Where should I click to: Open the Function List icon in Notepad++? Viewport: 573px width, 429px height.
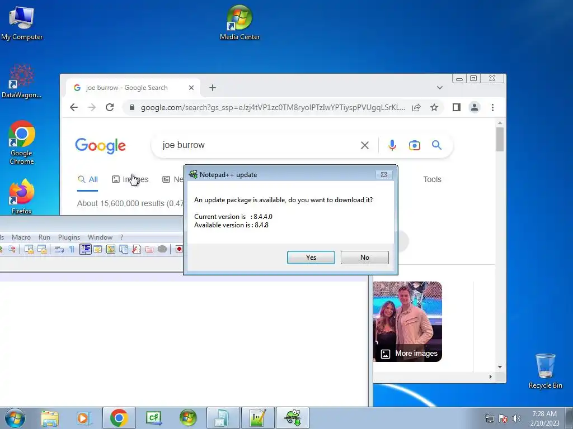point(137,249)
